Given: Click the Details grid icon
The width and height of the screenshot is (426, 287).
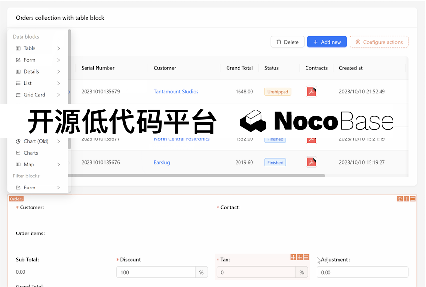Looking at the screenshot, I should click(18, 71).
